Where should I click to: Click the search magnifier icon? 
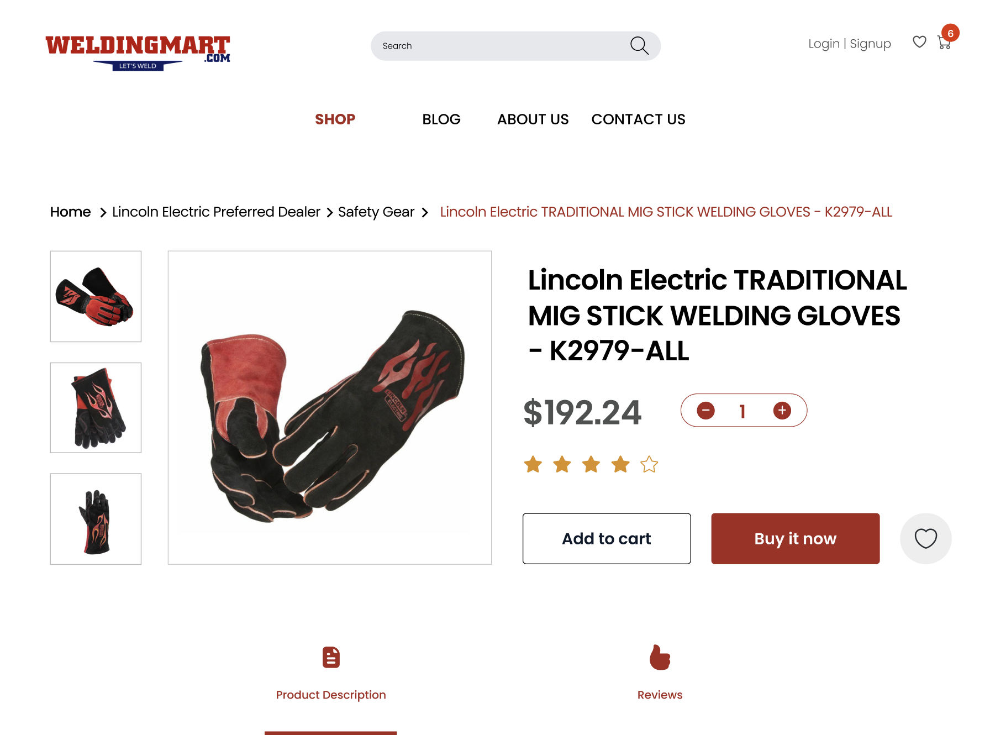(639, 45)
